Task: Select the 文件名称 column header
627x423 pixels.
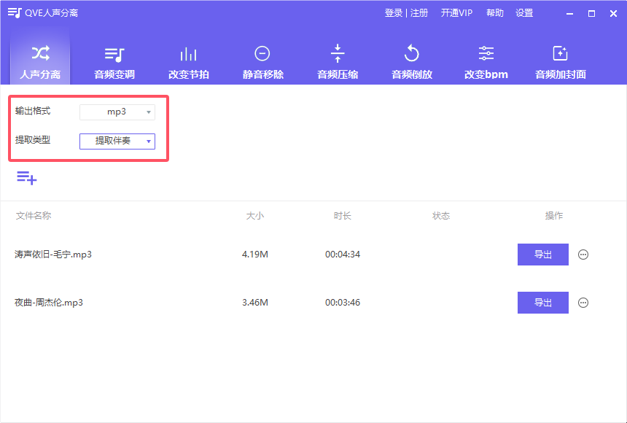Action: point(33,216)
